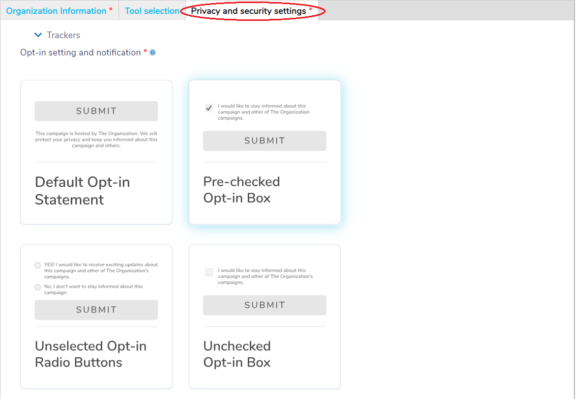
Task: Switch to the Tool selection tab
Action: [152, 11]
